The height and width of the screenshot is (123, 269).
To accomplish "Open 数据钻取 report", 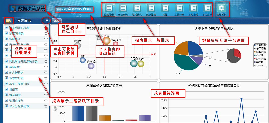I will click(x=15, y=67).
